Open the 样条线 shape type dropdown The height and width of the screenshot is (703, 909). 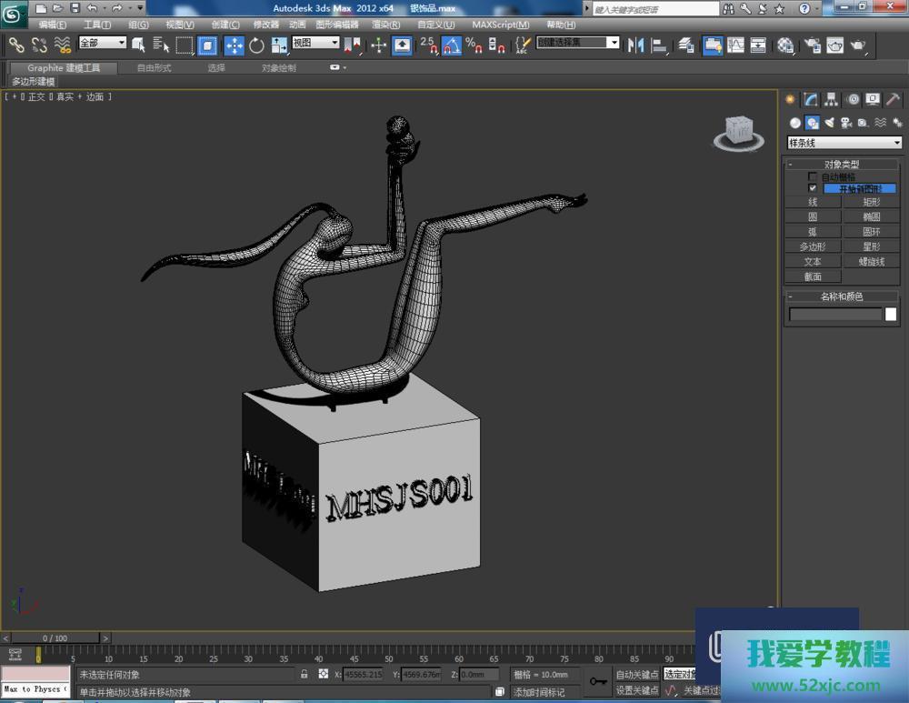pos(844,143)
